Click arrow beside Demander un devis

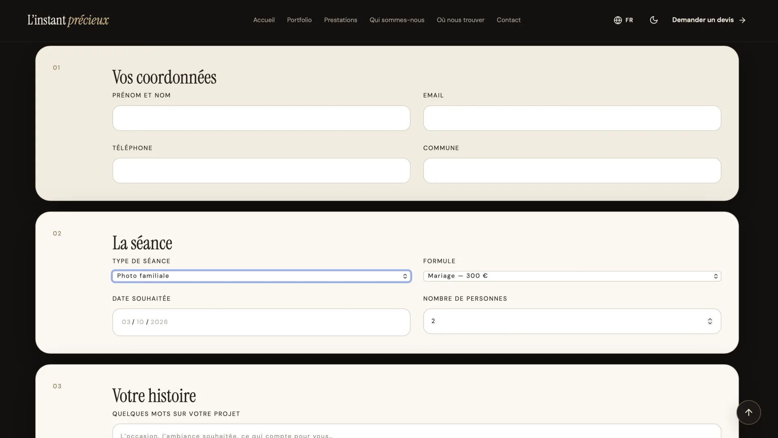[x=742, y=20]
